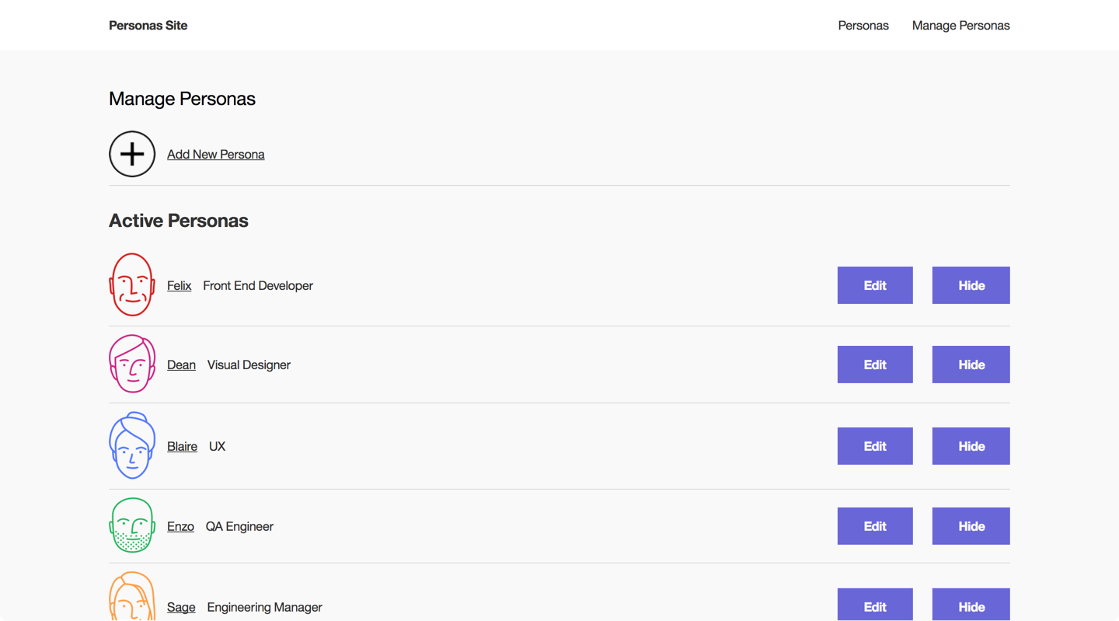1119x621 pixels.
Task: Open Blaire's persona name link
Action: pyautogui.click(x=182, y=447)
